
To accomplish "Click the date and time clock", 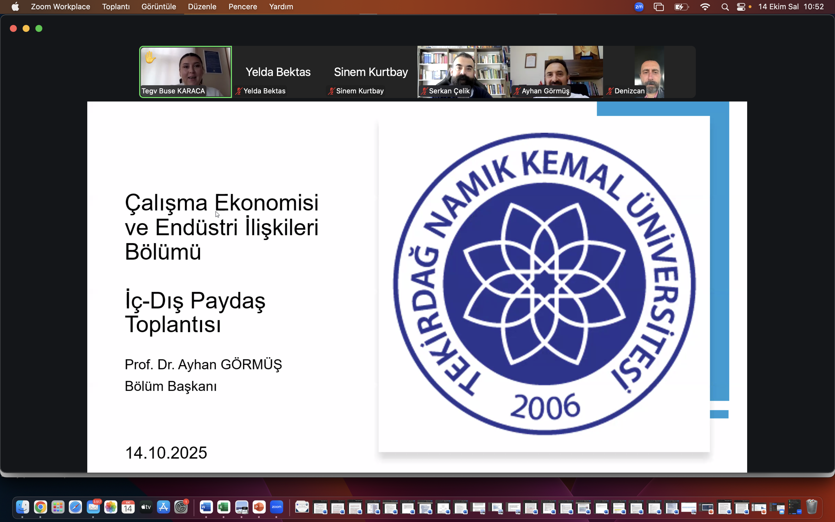I will point(791,7).
